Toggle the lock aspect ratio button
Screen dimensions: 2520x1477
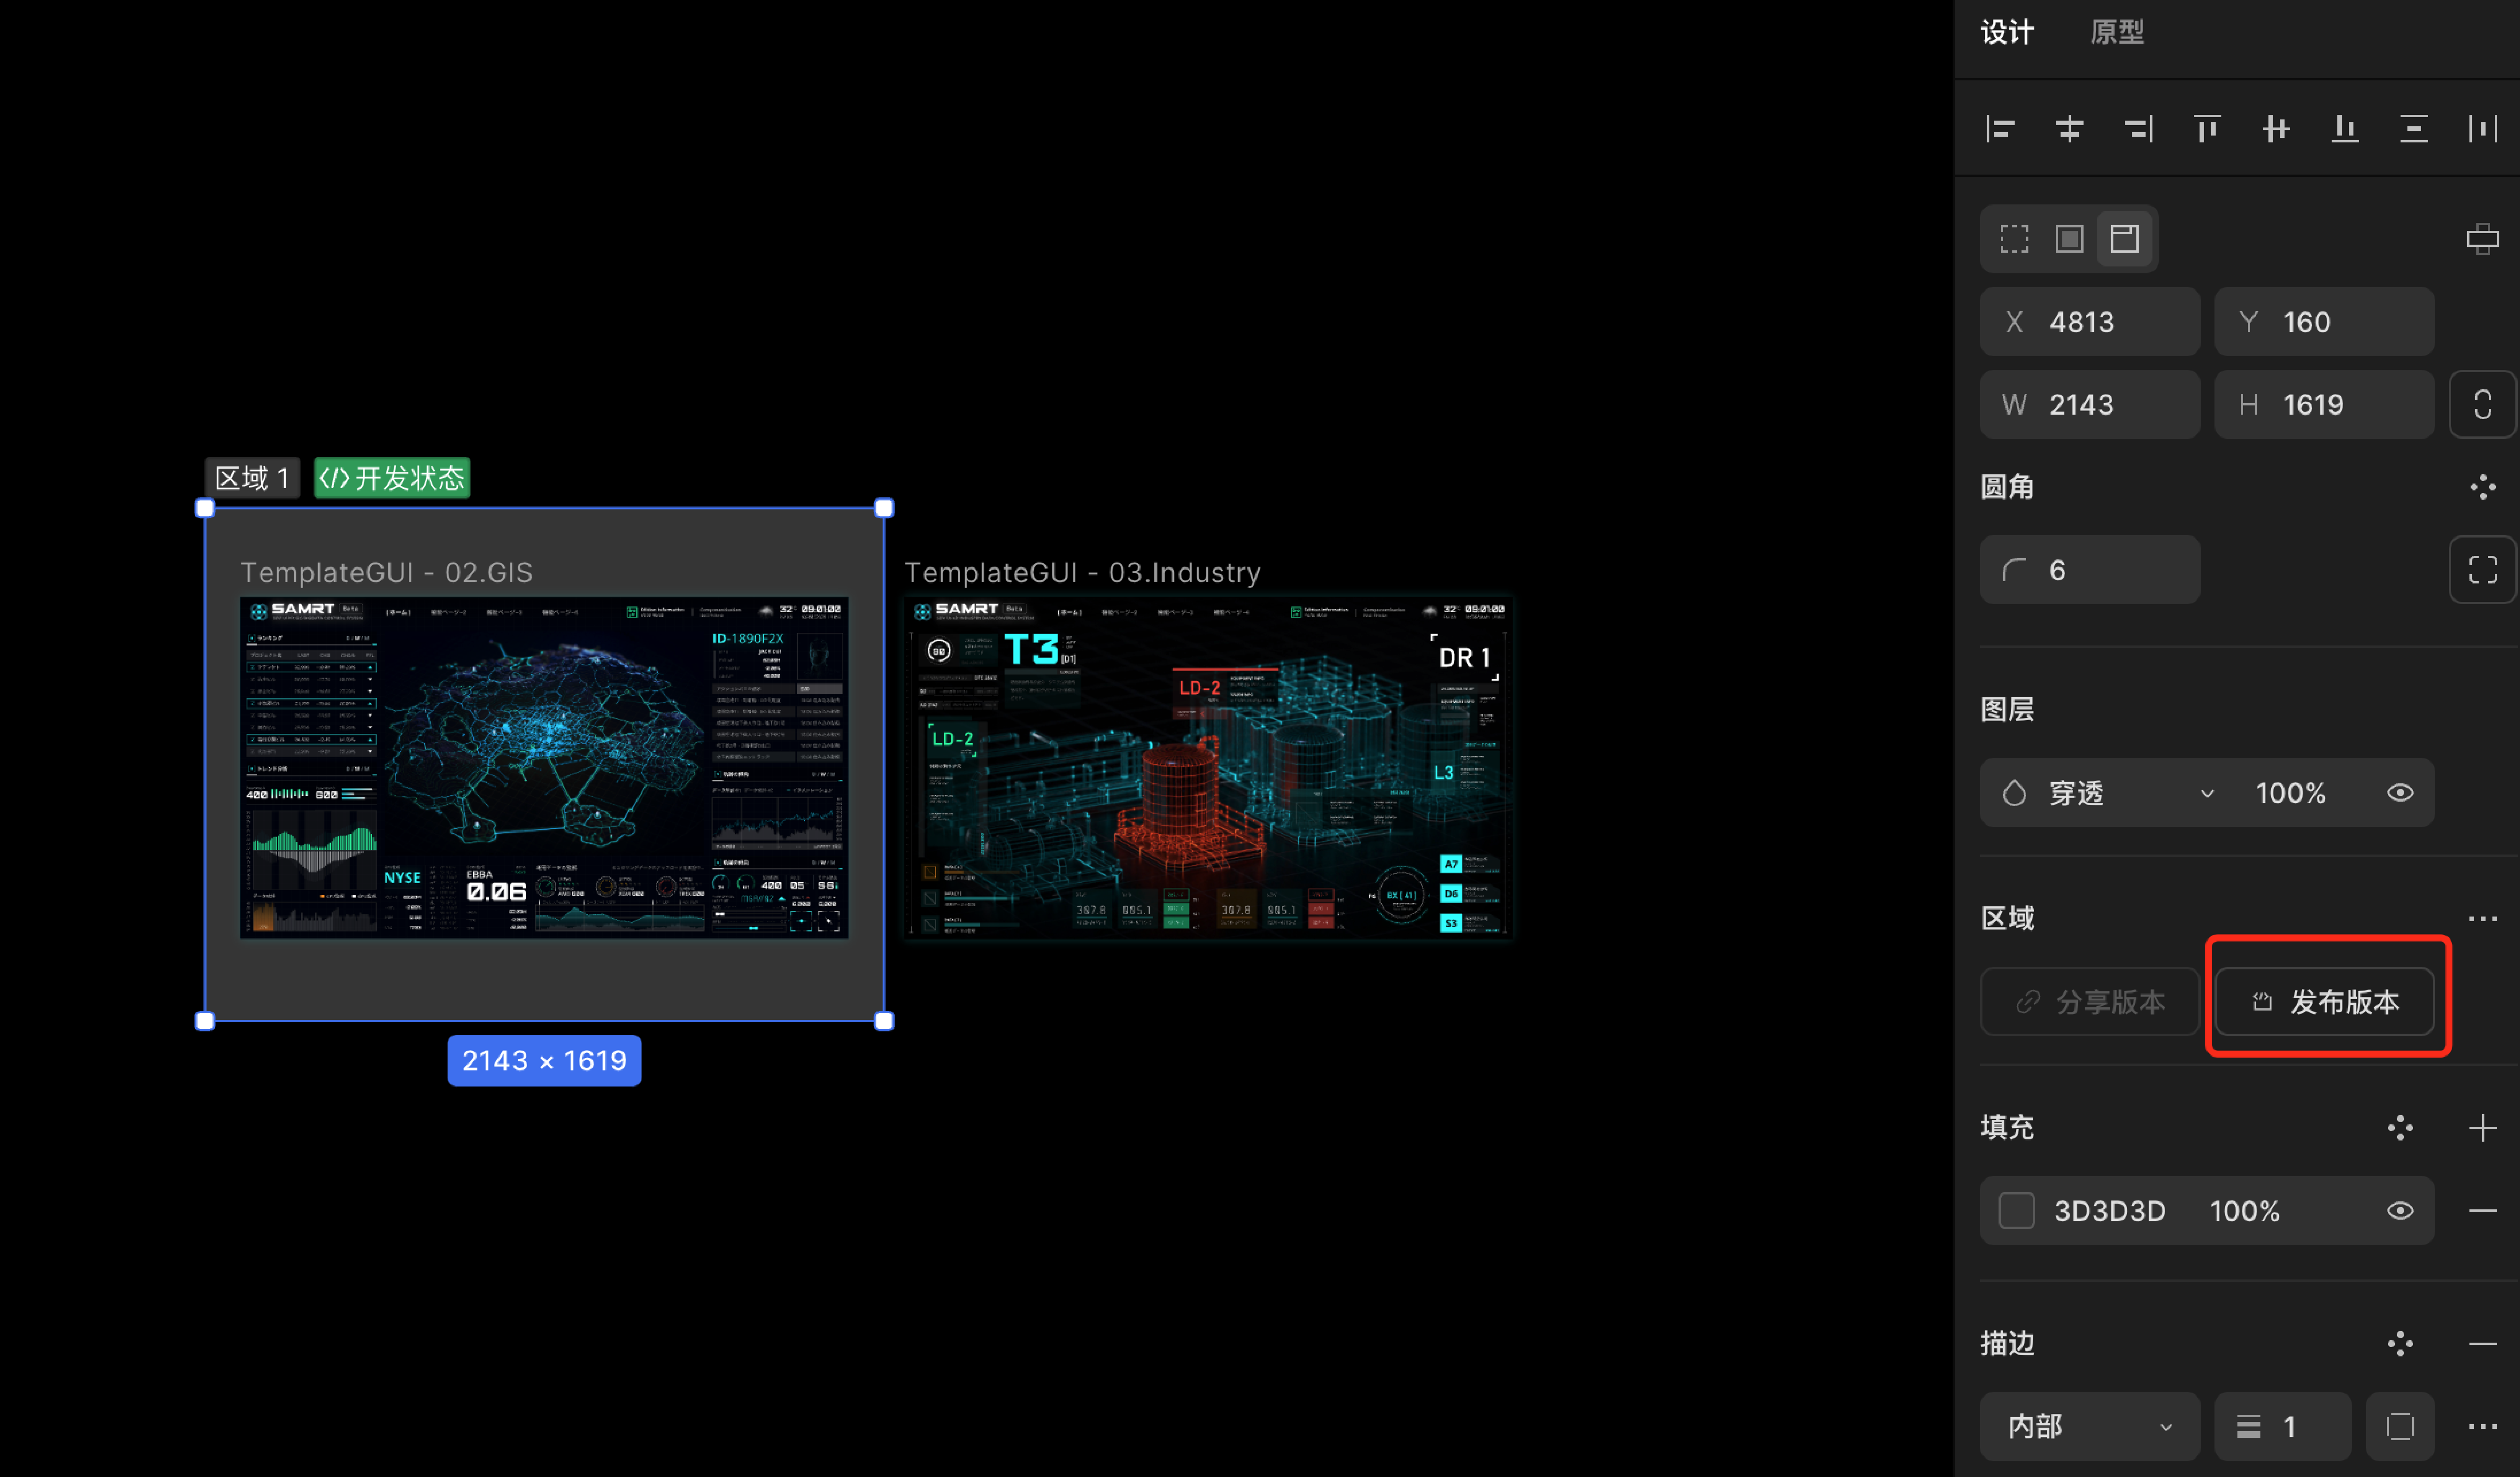point(2482,405)
